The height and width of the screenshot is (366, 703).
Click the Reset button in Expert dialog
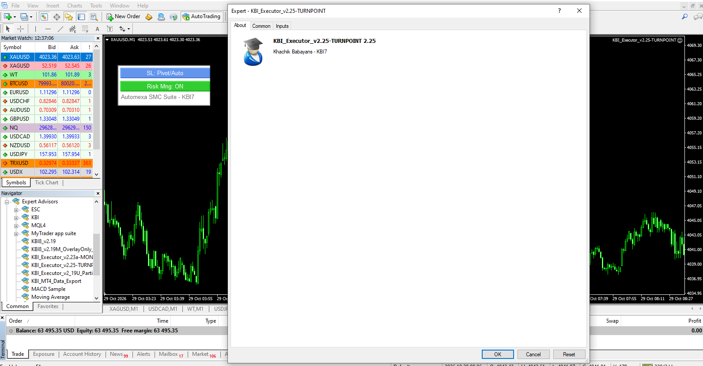pyautogui.click(x=569, y=354)
